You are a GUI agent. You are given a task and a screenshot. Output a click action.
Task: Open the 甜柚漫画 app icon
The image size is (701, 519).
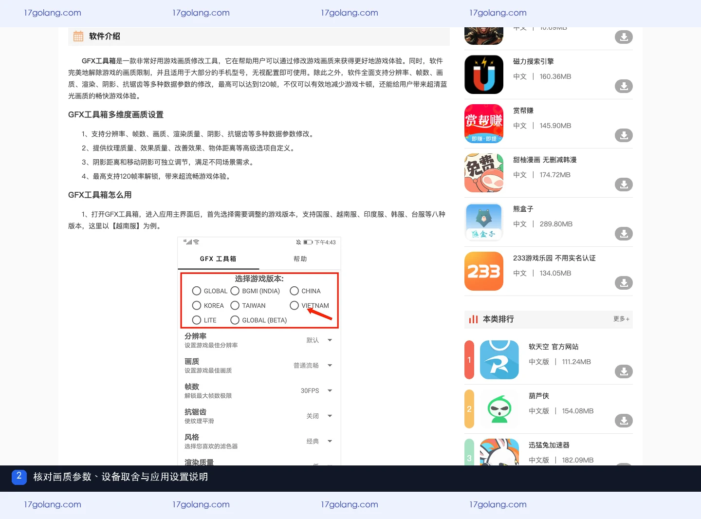point(484,173)
